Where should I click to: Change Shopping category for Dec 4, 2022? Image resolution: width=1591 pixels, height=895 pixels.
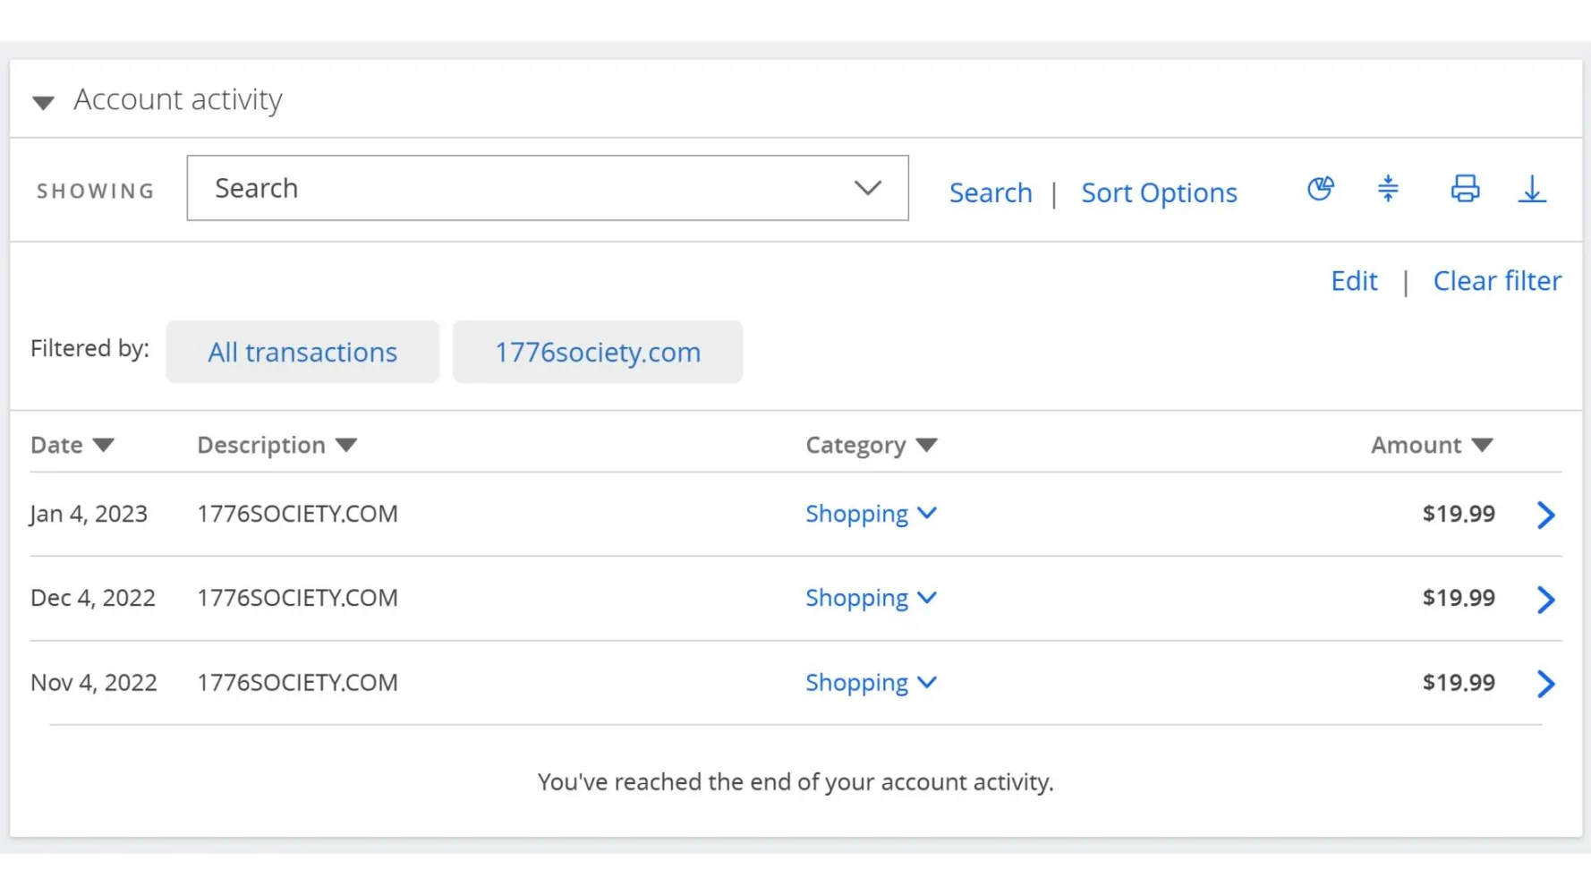871,598
